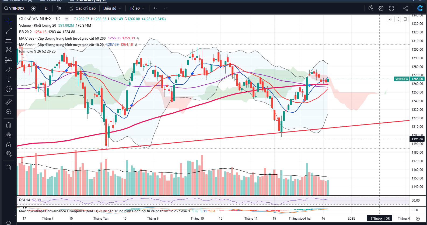Select the trend line drawing tool
Viewport: 427px width, 225px height.
tap(9, 31)
